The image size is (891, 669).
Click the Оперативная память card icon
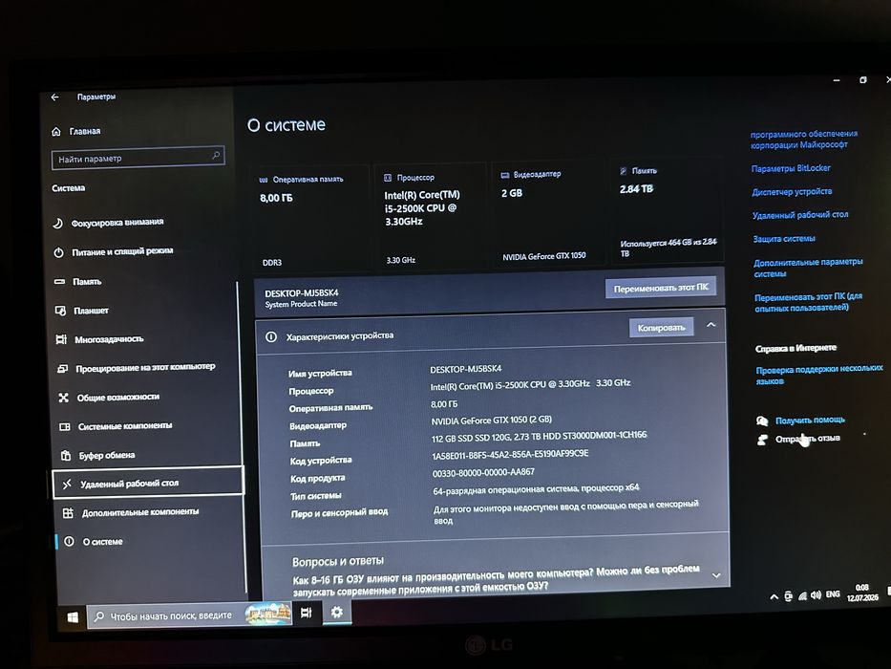(x=263, y=180)
